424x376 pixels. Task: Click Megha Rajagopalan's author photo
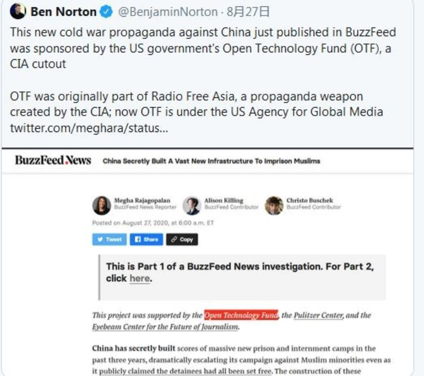(101, 206)
